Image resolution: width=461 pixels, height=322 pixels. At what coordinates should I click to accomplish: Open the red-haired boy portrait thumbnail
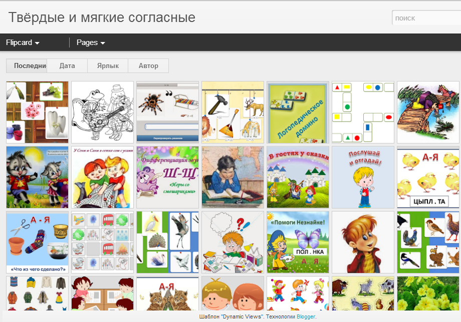point(363,242)
